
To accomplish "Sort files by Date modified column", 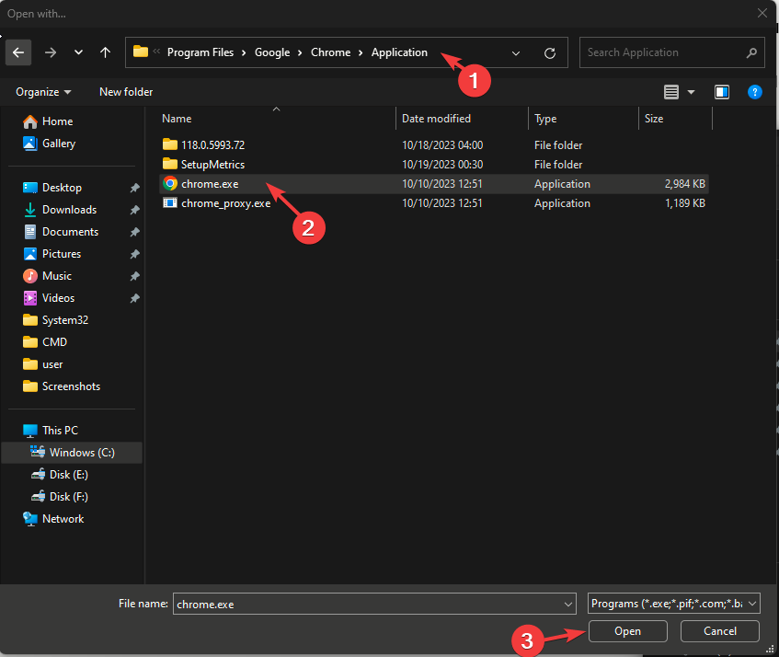I will [436, 119].
